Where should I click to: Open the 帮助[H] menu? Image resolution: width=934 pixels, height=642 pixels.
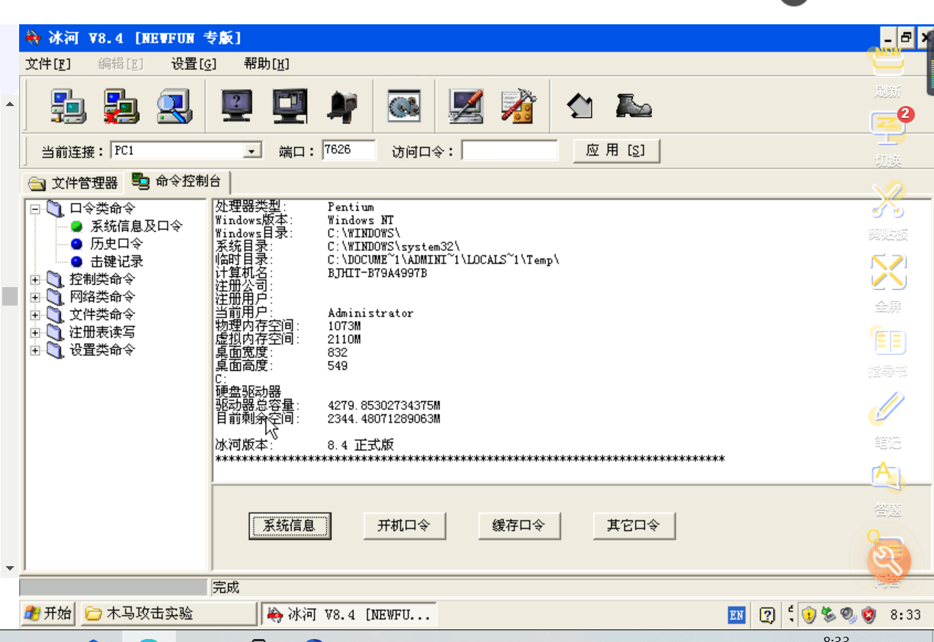click(x=266, y=63)
